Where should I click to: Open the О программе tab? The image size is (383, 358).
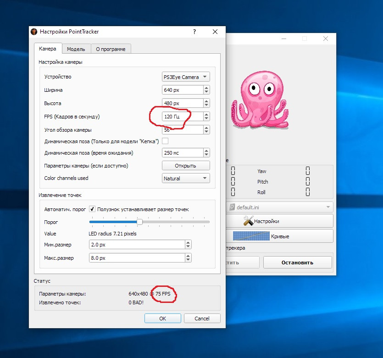click(111, 49)
